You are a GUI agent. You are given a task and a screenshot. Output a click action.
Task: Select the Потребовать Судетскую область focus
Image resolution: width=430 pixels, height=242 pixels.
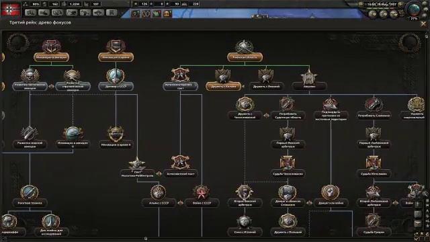pos(288,116)
